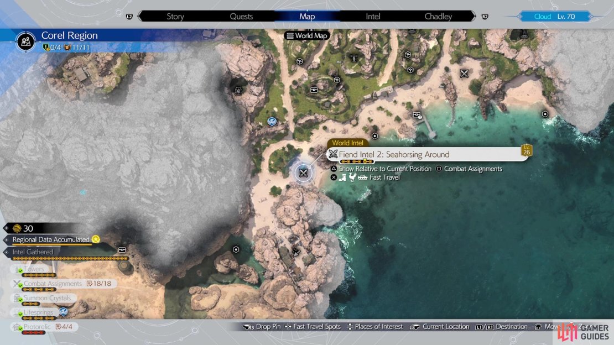Toggle the Towers completion checkmark
Screen dimensions: 614x345
(x=19, y=270)
